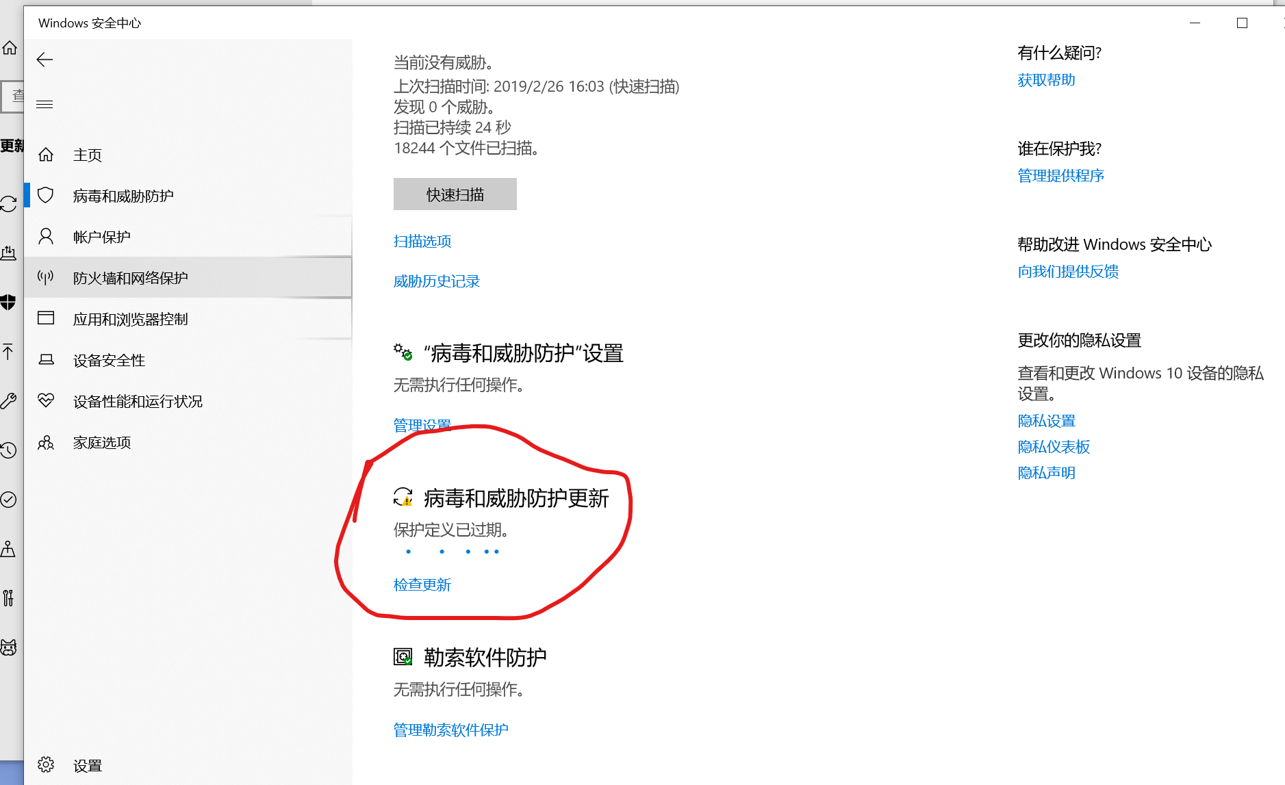
Task: Click the 管理设置 link
Action: pyautogui.click(x=422, y=425)
